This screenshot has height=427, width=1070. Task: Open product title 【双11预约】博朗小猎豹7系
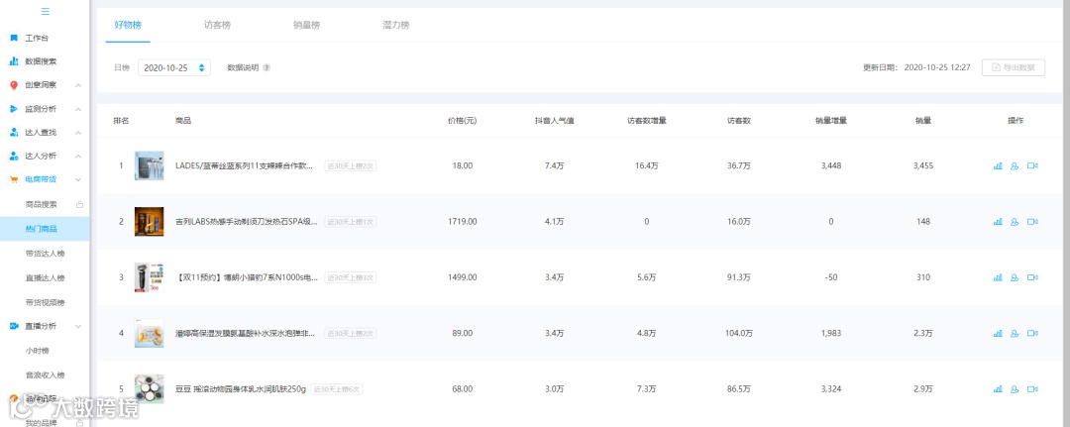click(x=247, y=277)
